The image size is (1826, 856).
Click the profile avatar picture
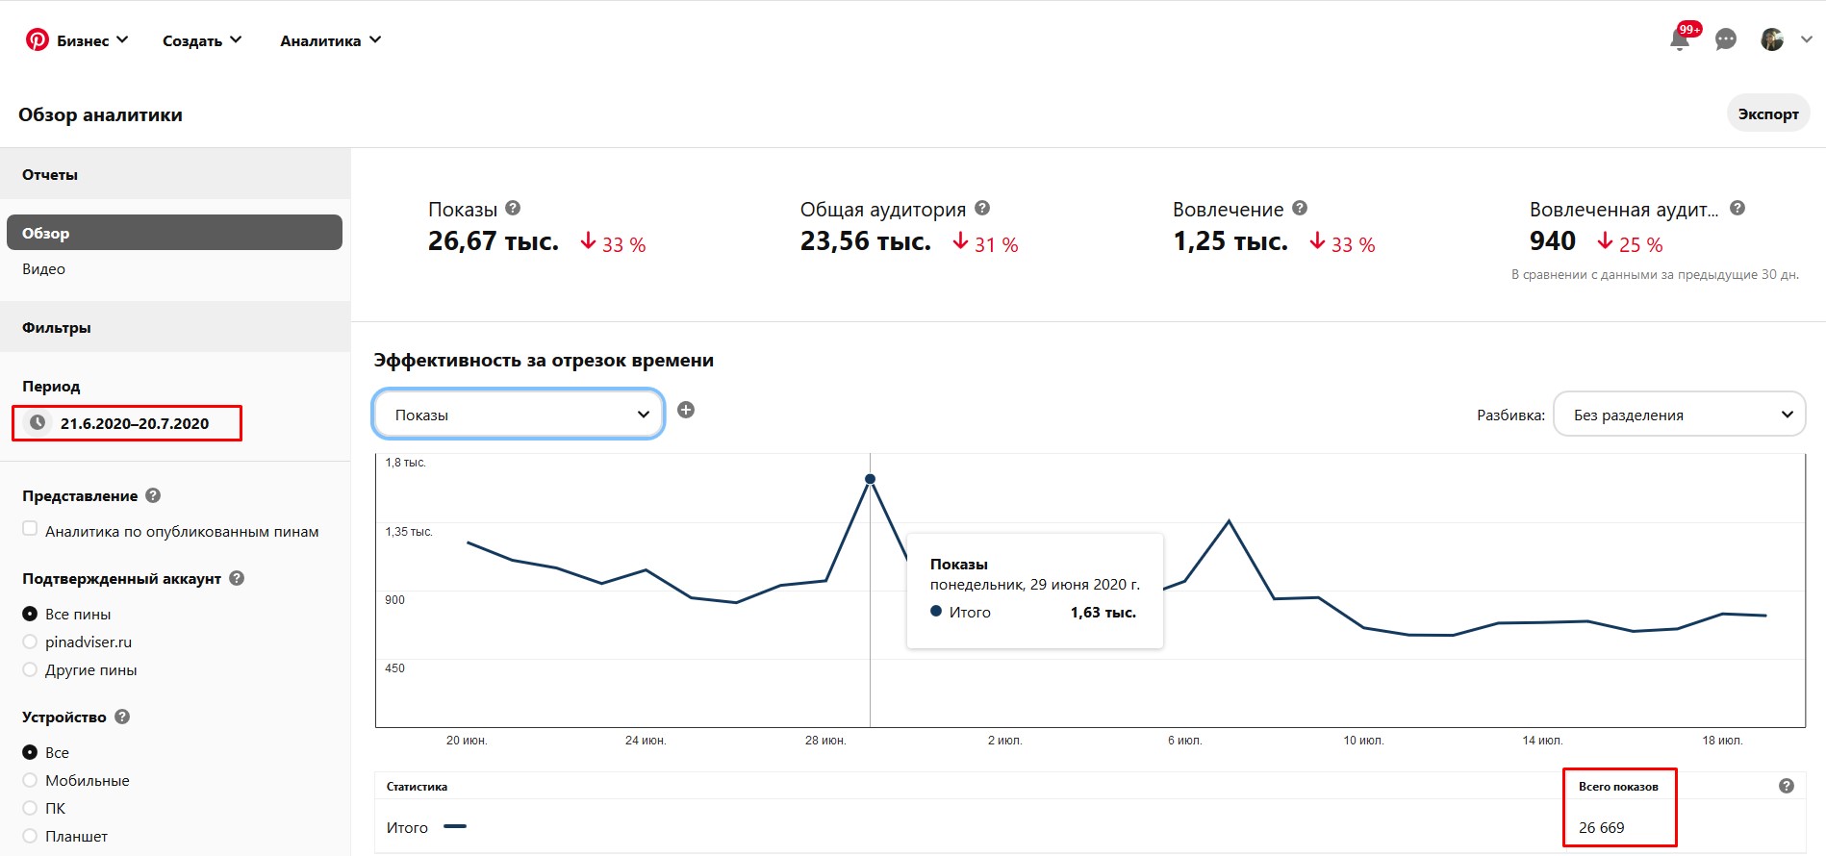(1772, 39)
